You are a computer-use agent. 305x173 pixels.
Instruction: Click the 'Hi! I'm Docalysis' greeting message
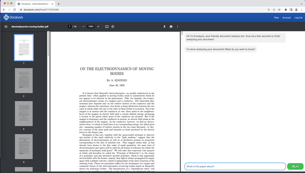(x=235, y=38)
